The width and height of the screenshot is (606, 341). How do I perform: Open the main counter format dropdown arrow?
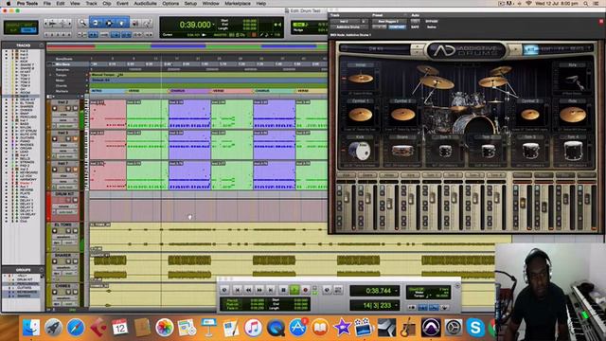(214, 25)
